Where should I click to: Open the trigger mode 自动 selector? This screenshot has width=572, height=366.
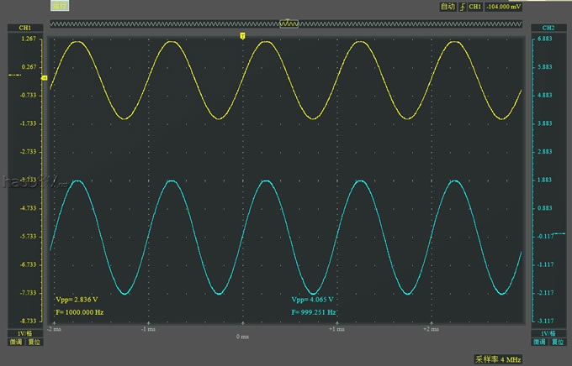[x=447, y=7]
